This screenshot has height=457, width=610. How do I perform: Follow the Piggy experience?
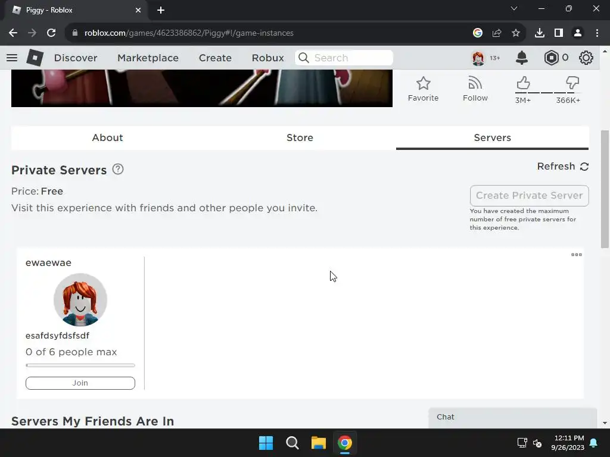(475, 89)
